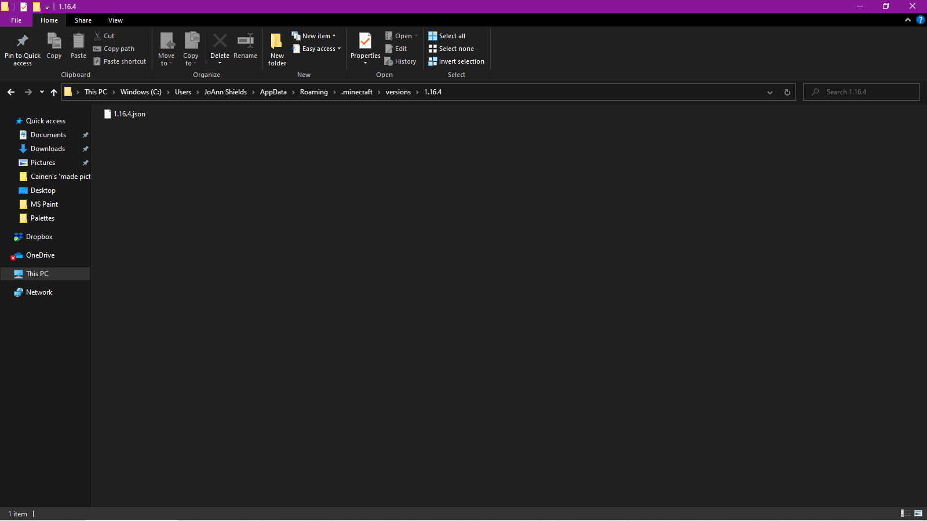
Task: Go back to previous folder
Action: pyautogui.click(x=11, y=92)
